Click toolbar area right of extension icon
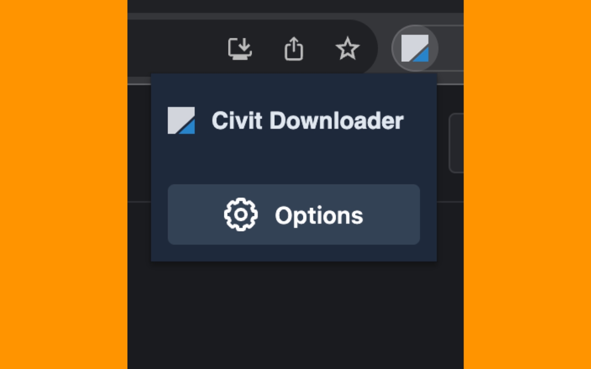Viewport: 591px width, 369px height. pos(451,48)
